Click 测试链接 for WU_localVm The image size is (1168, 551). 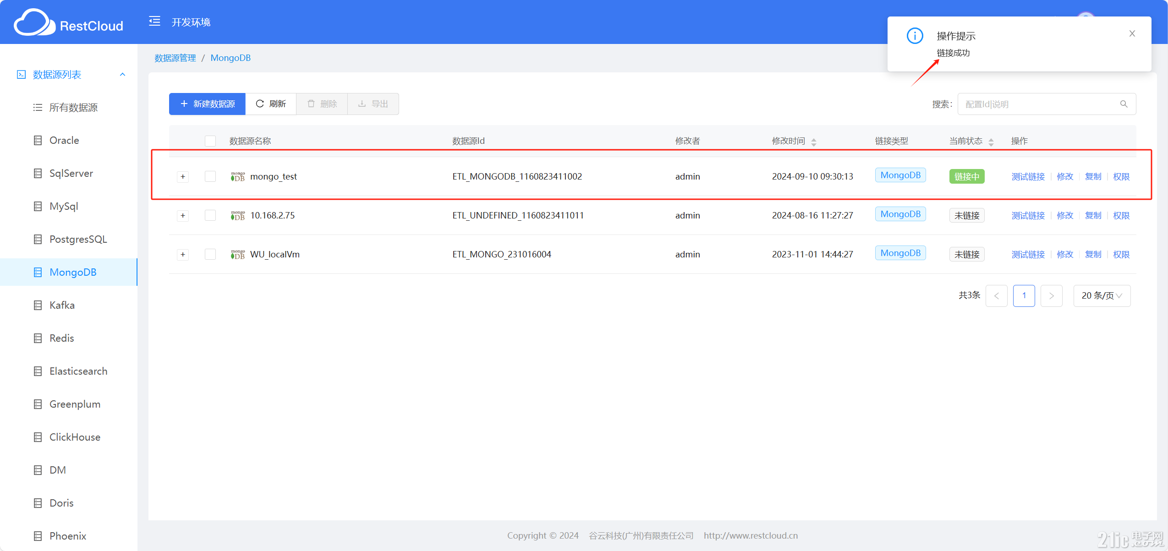(x=1028, y=254)
